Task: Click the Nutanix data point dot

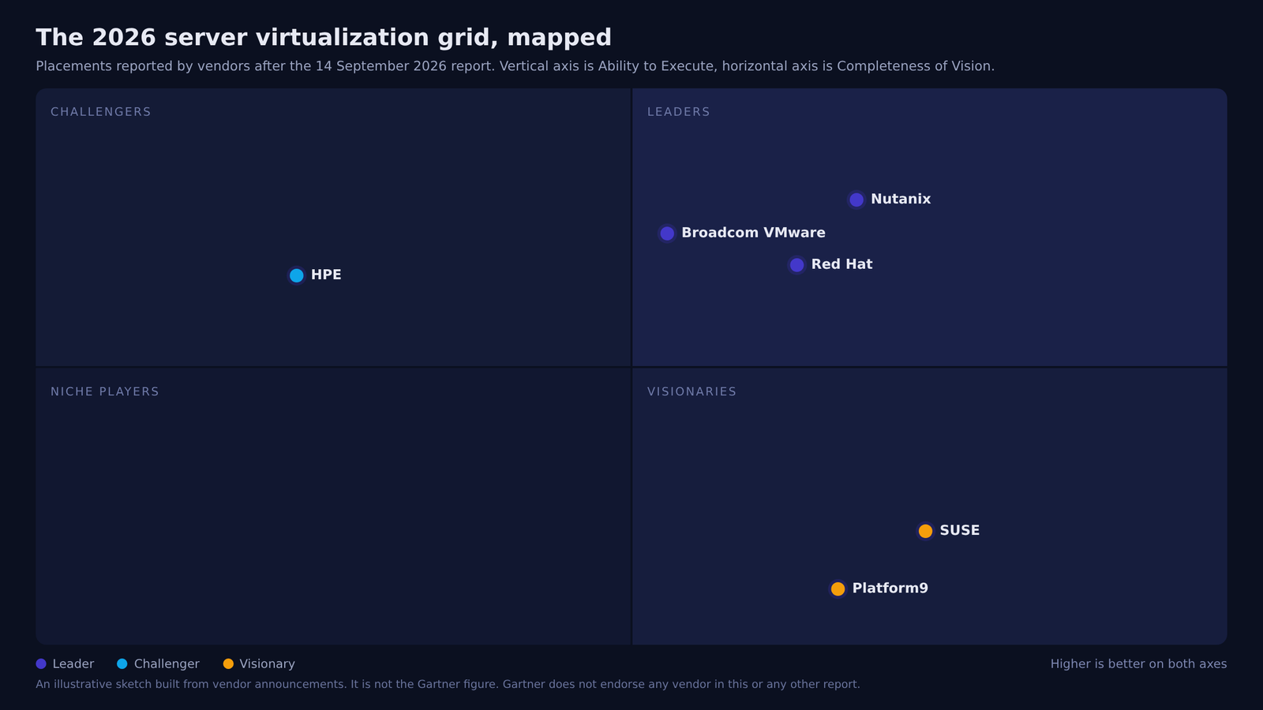Action: (856, 200)
